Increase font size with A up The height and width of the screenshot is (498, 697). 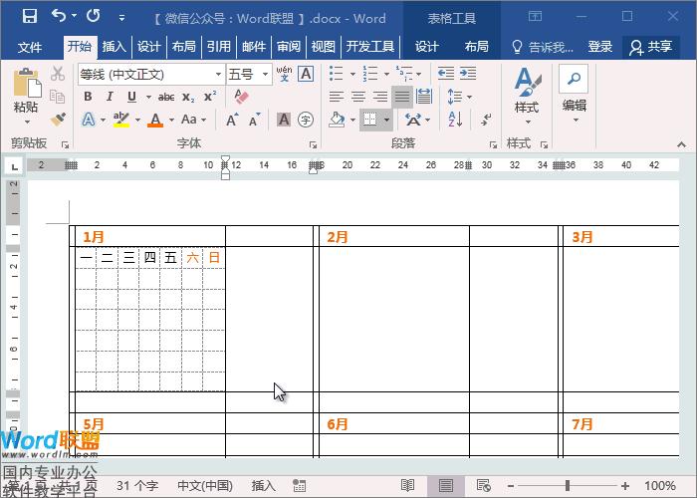(x=232, y=120)
